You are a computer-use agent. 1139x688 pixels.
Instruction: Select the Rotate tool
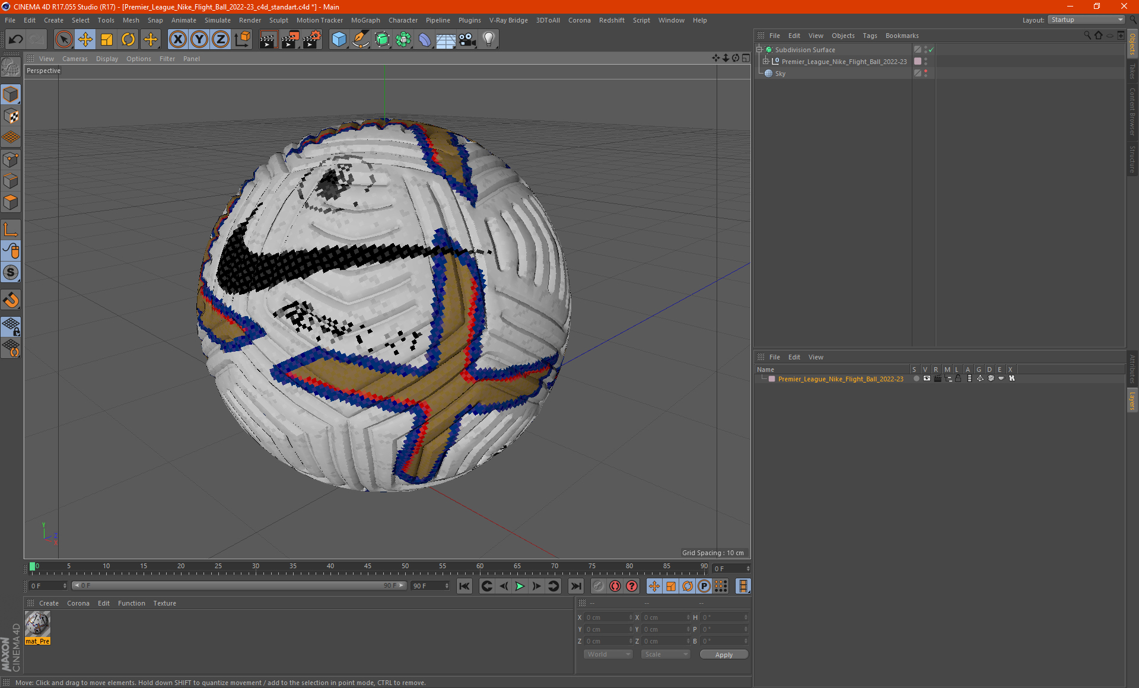point(128,40)
